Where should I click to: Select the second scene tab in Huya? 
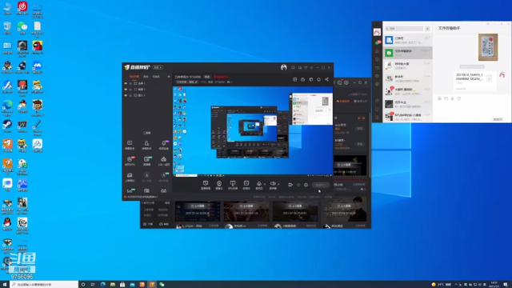pos(146,77)
